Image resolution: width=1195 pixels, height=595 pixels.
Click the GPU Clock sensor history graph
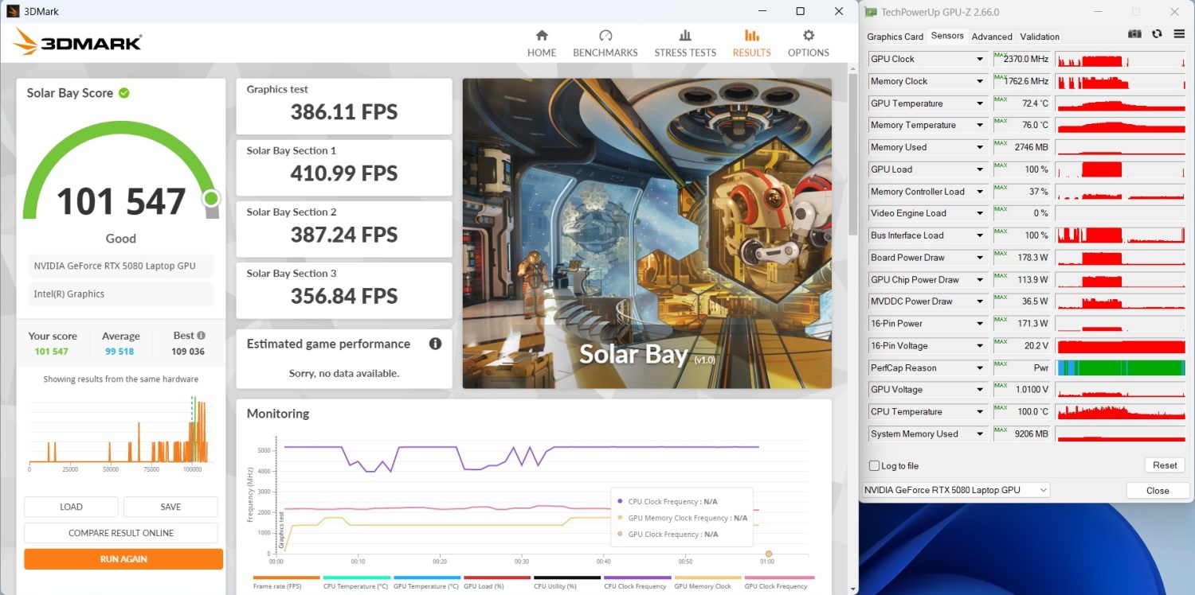[1120, 59]
